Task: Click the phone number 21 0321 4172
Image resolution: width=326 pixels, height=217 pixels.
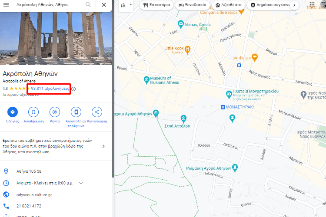Action: 29,206
